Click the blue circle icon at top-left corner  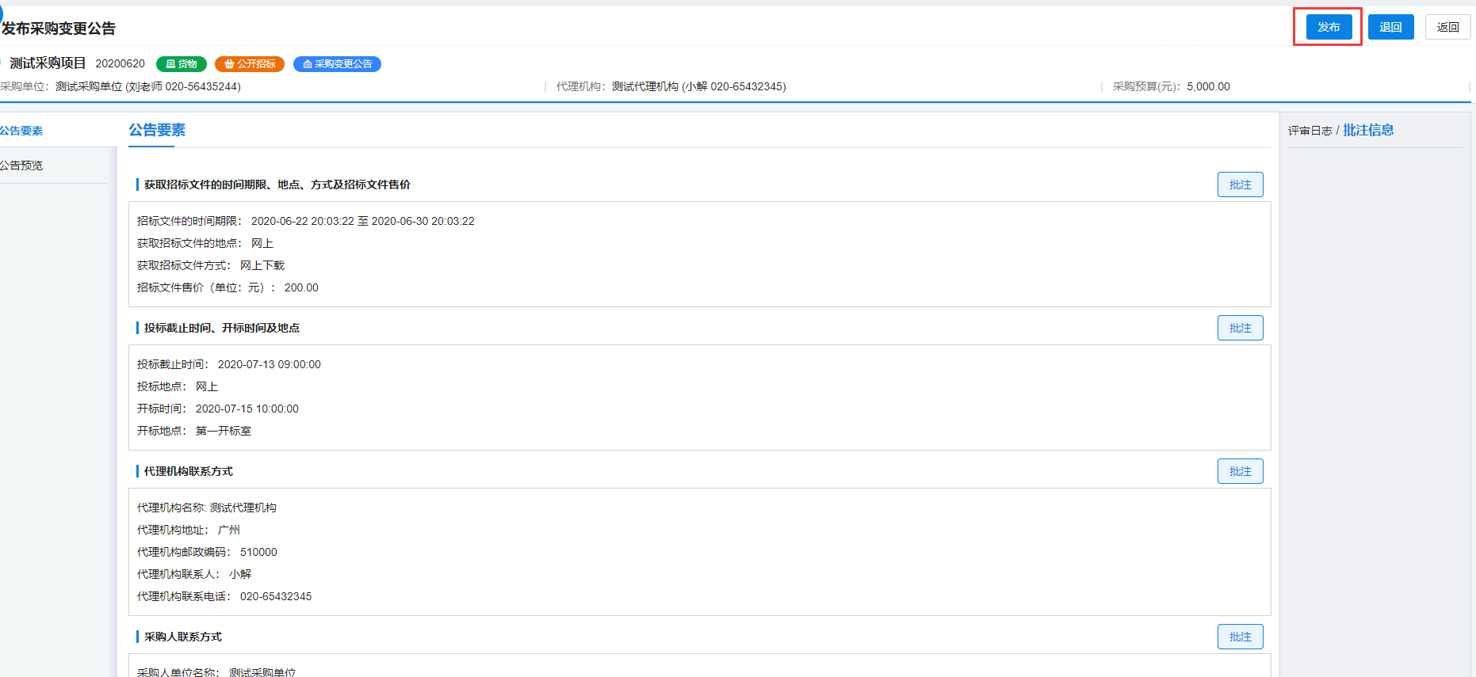coord(2,12)
